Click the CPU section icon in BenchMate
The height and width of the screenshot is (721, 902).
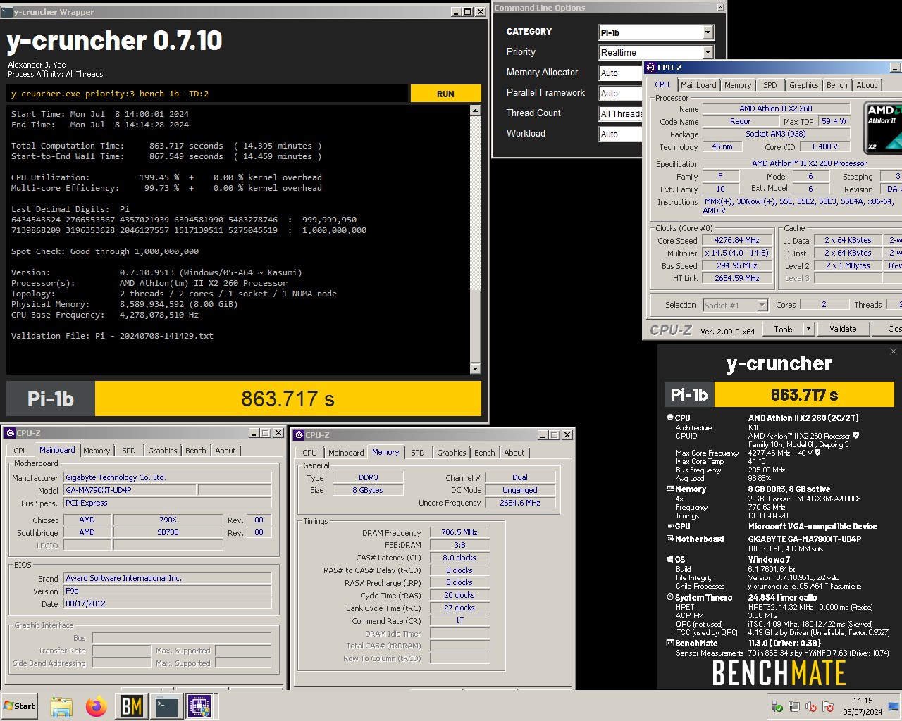(x=670, y=418)
